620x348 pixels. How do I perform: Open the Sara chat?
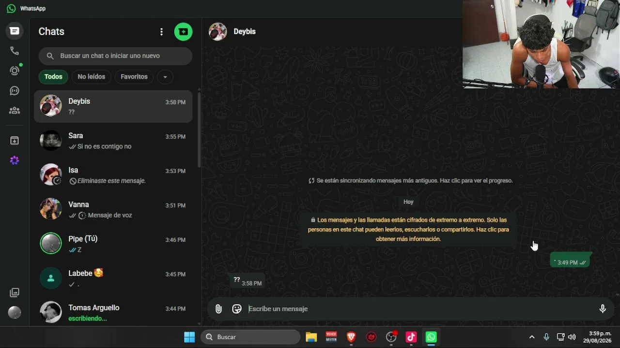click(113, 141)
